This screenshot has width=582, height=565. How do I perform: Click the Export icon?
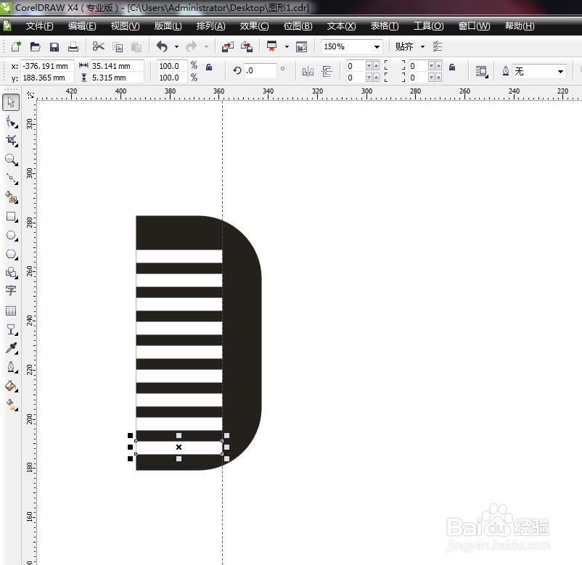[247, 46]
